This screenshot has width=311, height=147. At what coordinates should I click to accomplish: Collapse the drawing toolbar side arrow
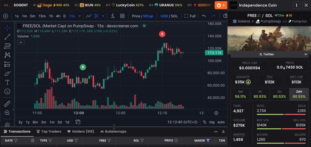(13, 110)
